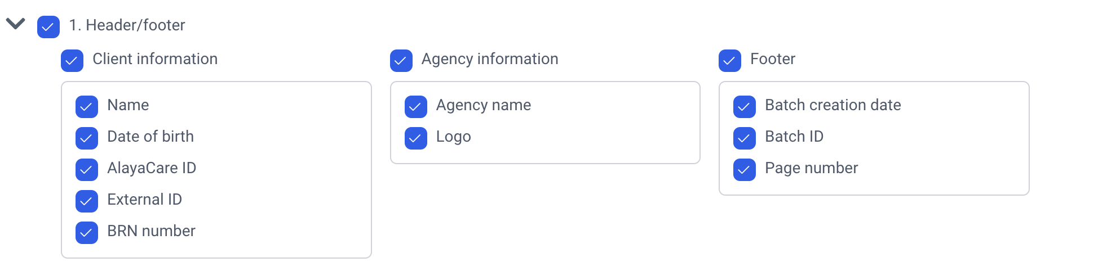Click the Client information label
Image resolution: width=1107 pixels, height=262 pixels.
155,59
